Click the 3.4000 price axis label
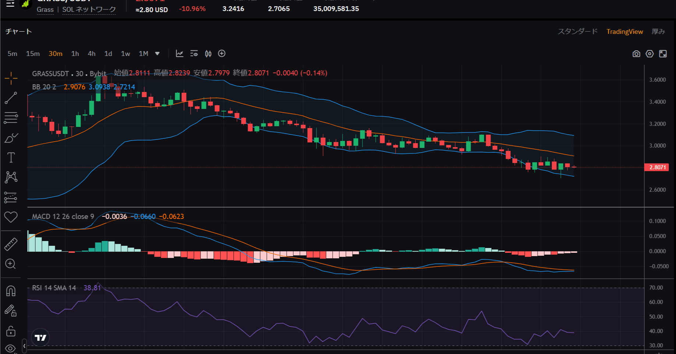 [x=658, y=102]
